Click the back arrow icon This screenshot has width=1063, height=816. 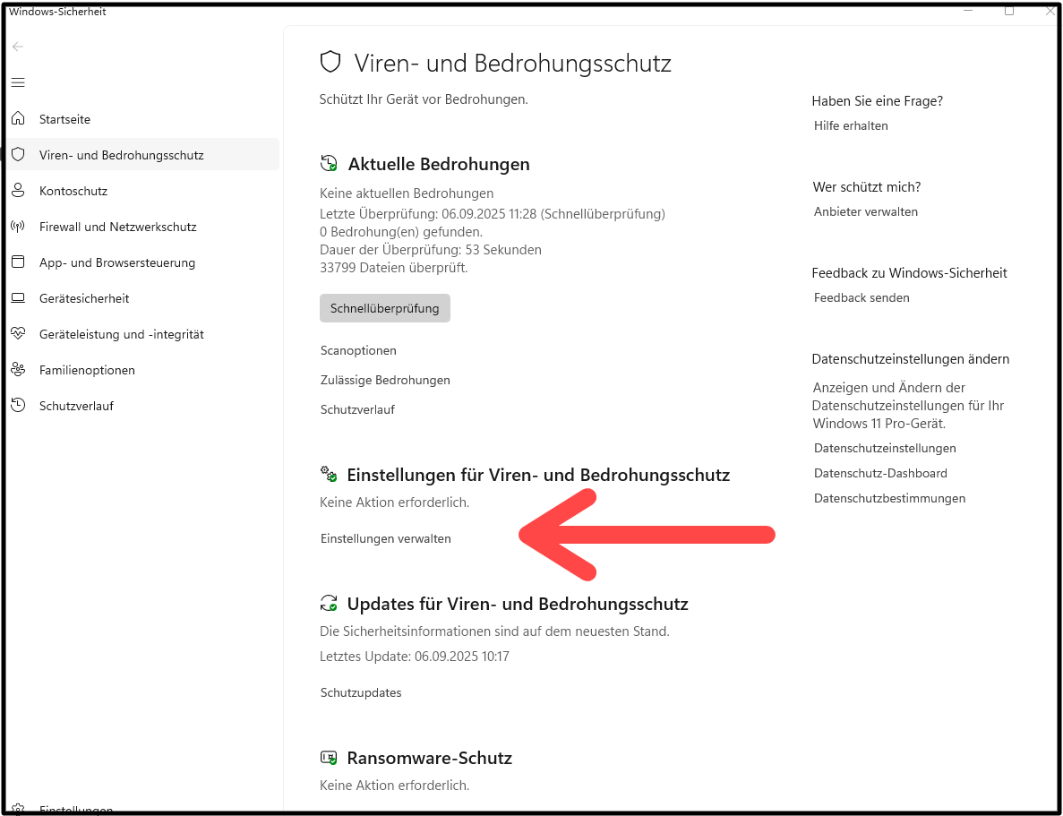[18, 47]
